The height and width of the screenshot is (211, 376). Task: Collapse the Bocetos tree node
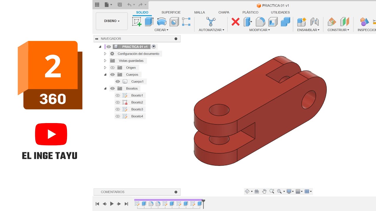click(105, 89)
